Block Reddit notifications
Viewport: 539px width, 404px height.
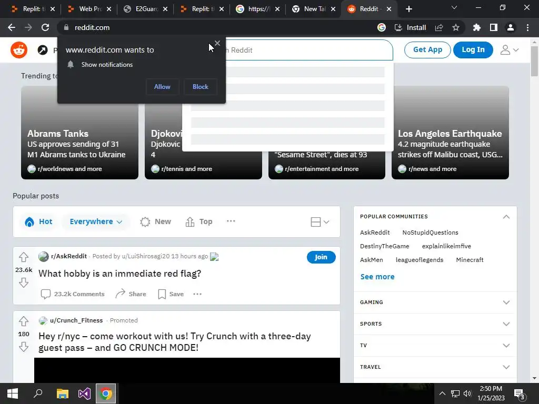coord(201,87)
